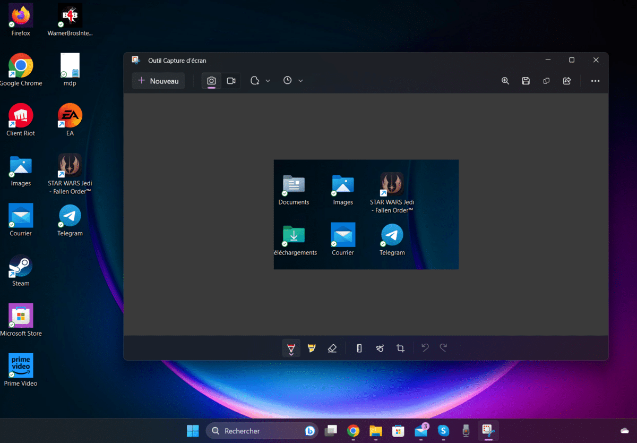
Task: Select the Prime Video desktop shortcut
Action: point(21,370)
